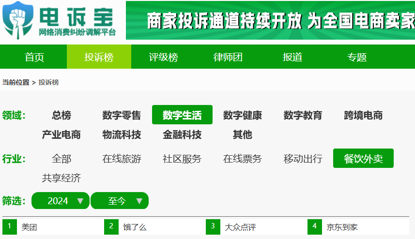
Task: Select the 数字教育 field filter
Action: 303,115
